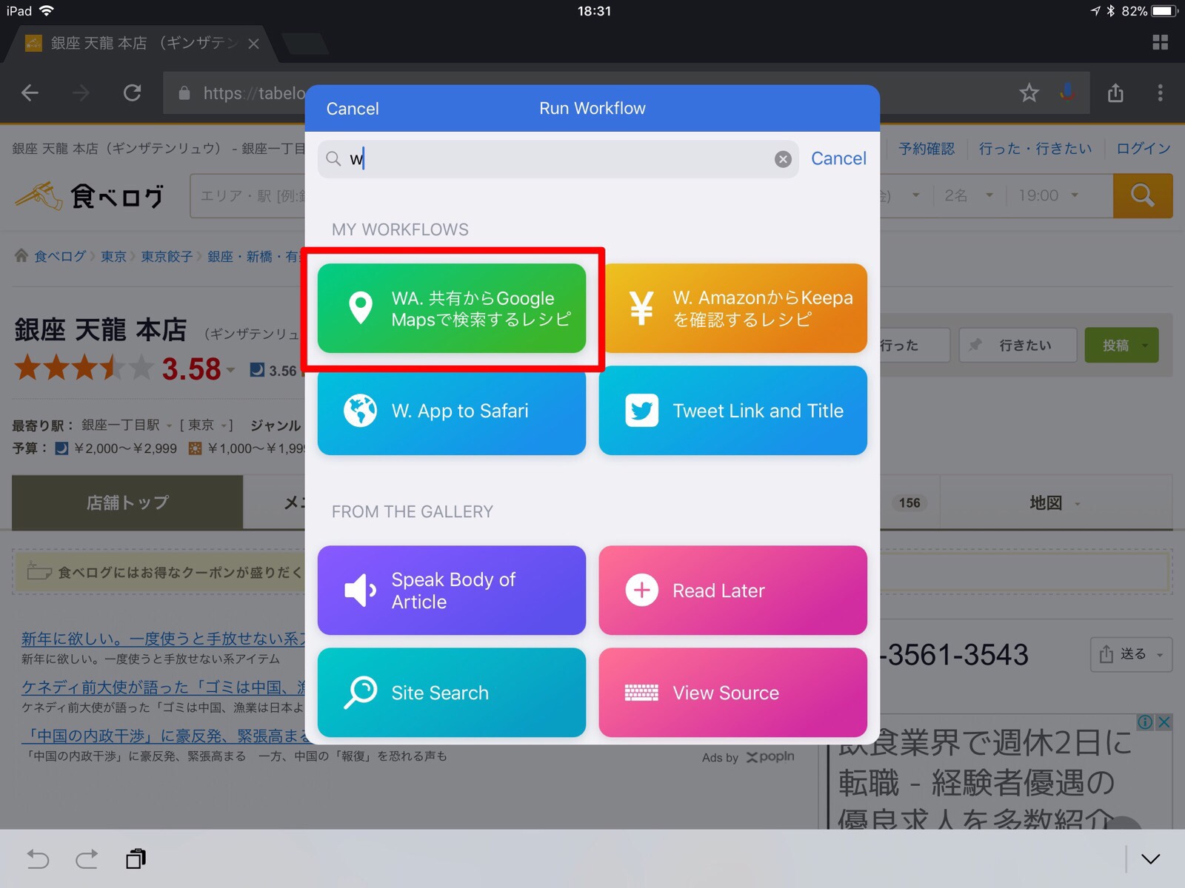Open the tab grid switcher
The image size is (1185, 888).
point(1161,42)
